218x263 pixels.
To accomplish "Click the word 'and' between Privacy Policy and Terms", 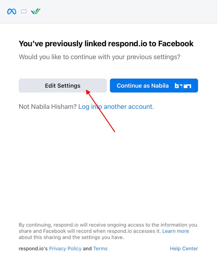I will (x=87, y=249).
